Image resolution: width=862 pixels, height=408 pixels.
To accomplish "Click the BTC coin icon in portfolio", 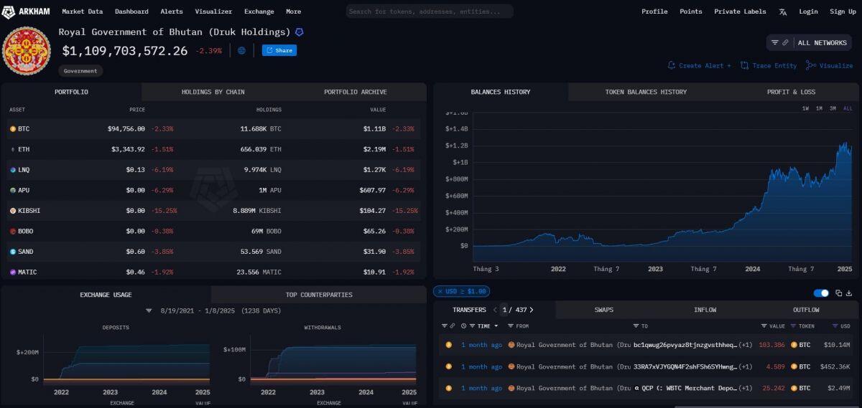I will 12,129.
